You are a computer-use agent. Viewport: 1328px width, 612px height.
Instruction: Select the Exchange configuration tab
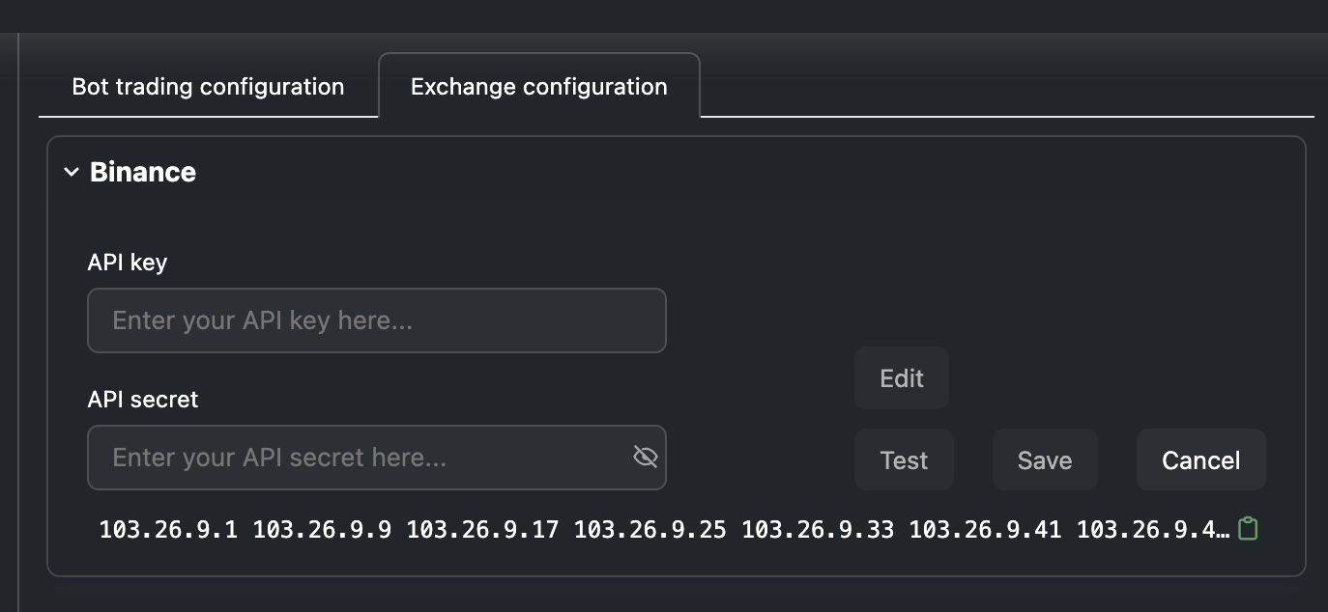click(x=539, y=87)
